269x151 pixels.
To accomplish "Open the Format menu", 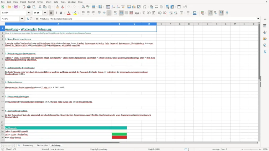I will pos(32,2).
